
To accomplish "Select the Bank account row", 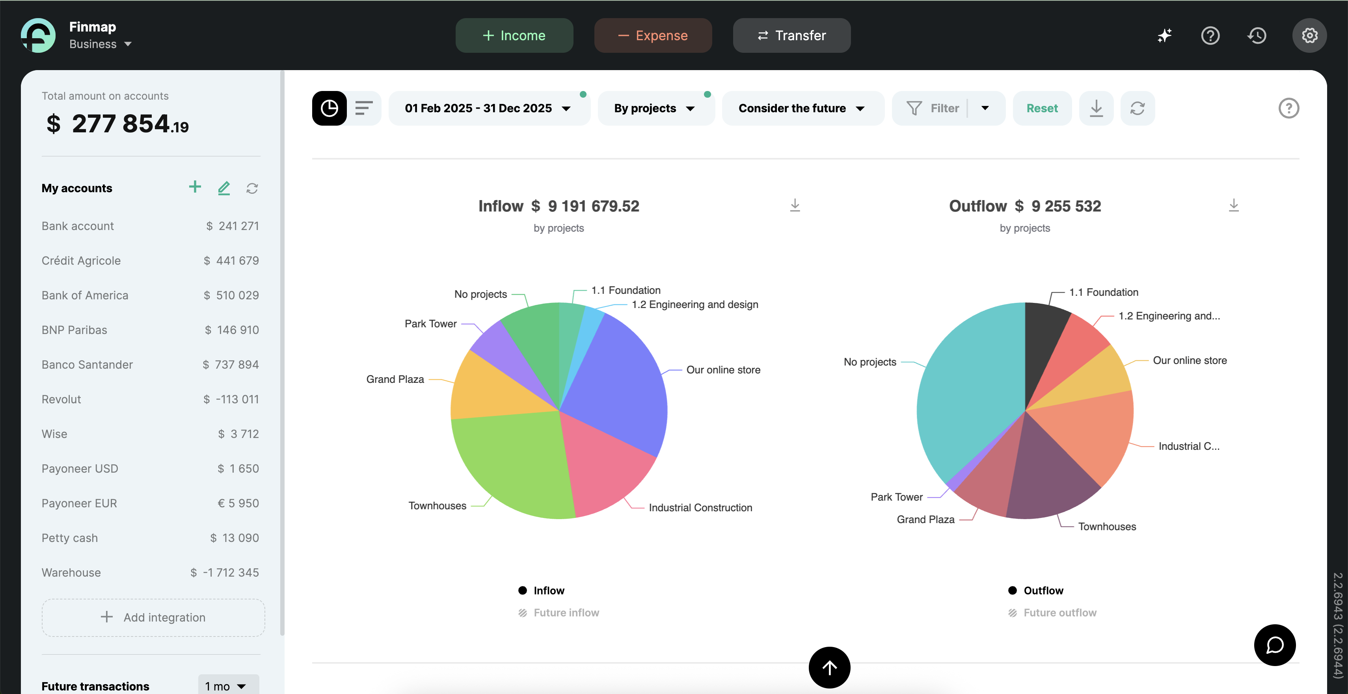I will [x=150, y=226].
